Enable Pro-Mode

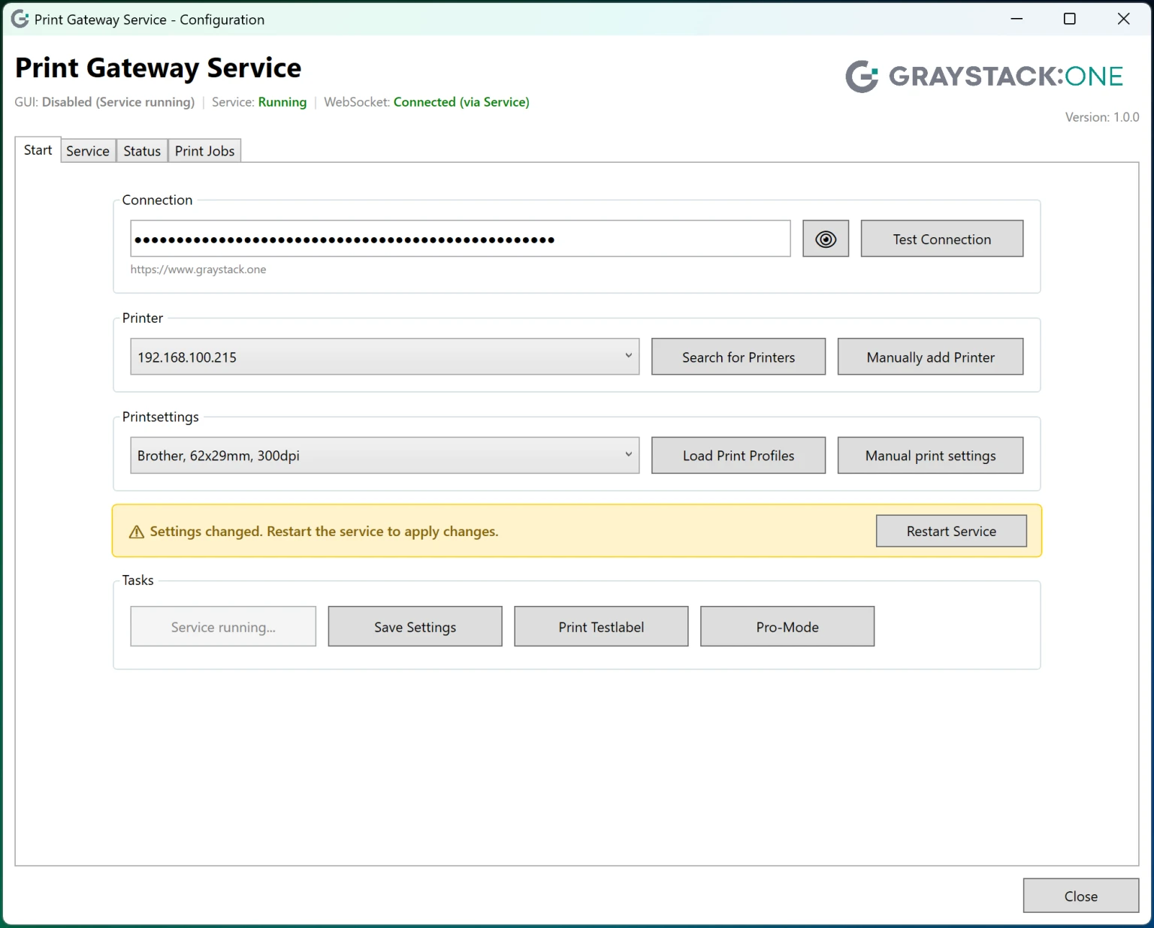tap(787, 626)
